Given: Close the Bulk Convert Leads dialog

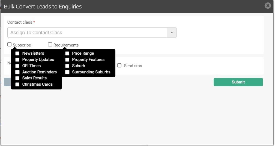Looking at the screenshot, I should (268, 6).
